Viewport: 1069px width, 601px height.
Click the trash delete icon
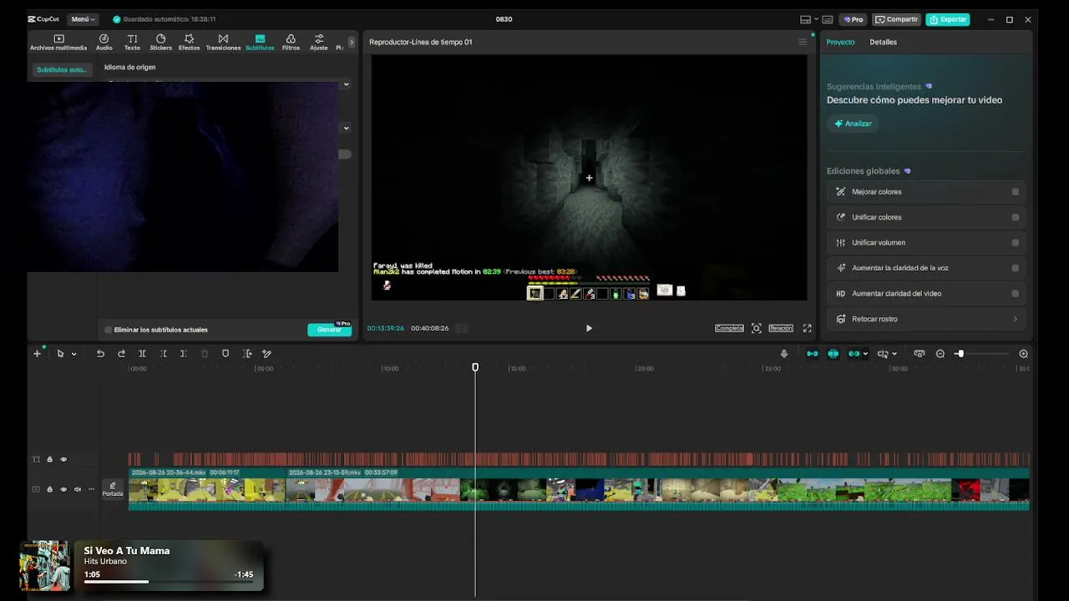point(205,354)
